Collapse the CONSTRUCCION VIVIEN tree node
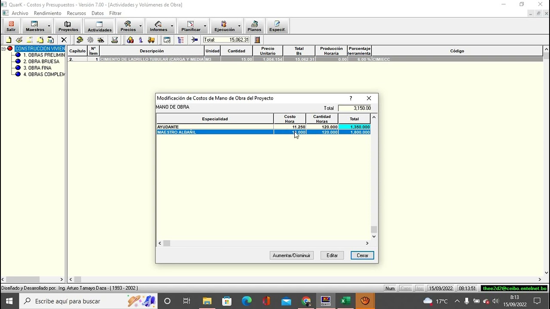Screen dimensions: 550x309 click(x=3, y=48)
